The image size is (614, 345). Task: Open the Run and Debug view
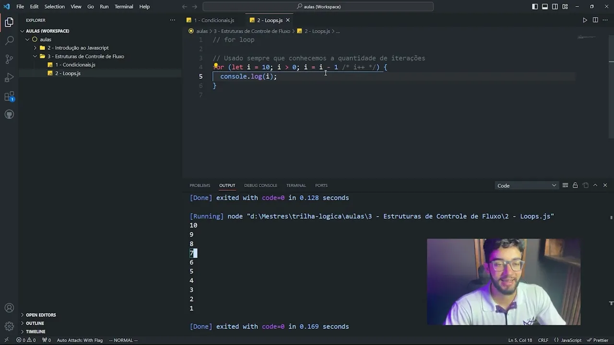pos(9,78)
